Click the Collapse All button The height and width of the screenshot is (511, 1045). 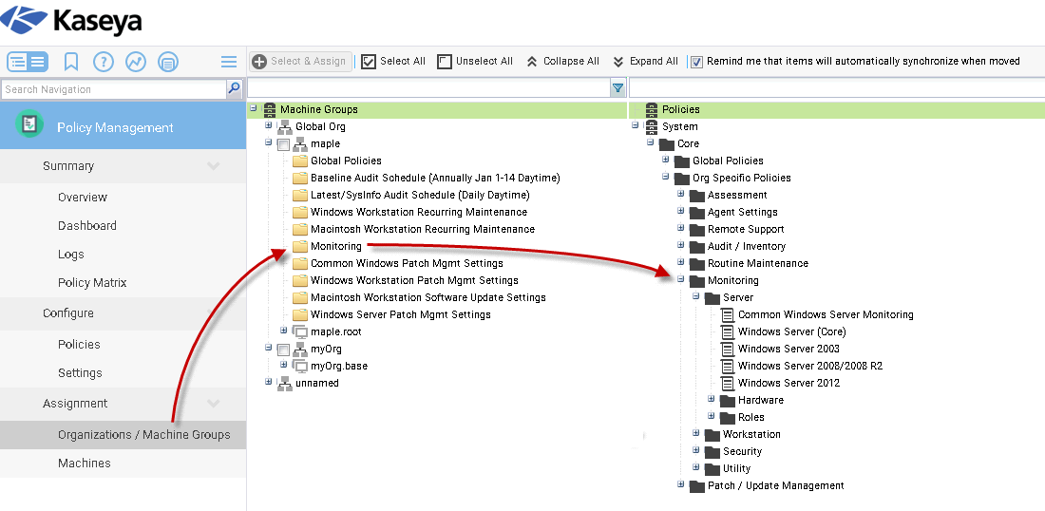[x=562, y=61]
